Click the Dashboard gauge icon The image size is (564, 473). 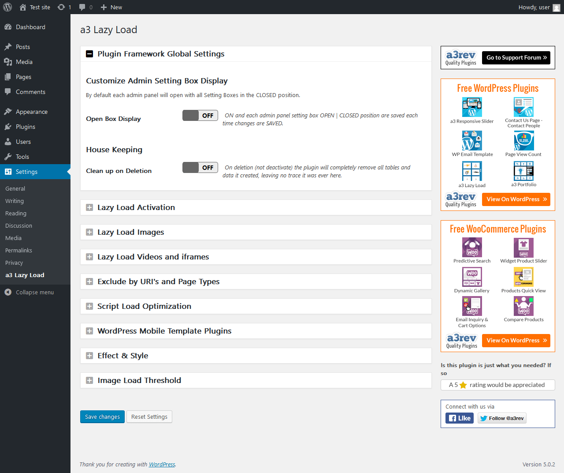8,27
